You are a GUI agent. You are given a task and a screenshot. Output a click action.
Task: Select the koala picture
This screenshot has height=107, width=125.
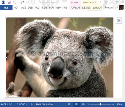60,57
